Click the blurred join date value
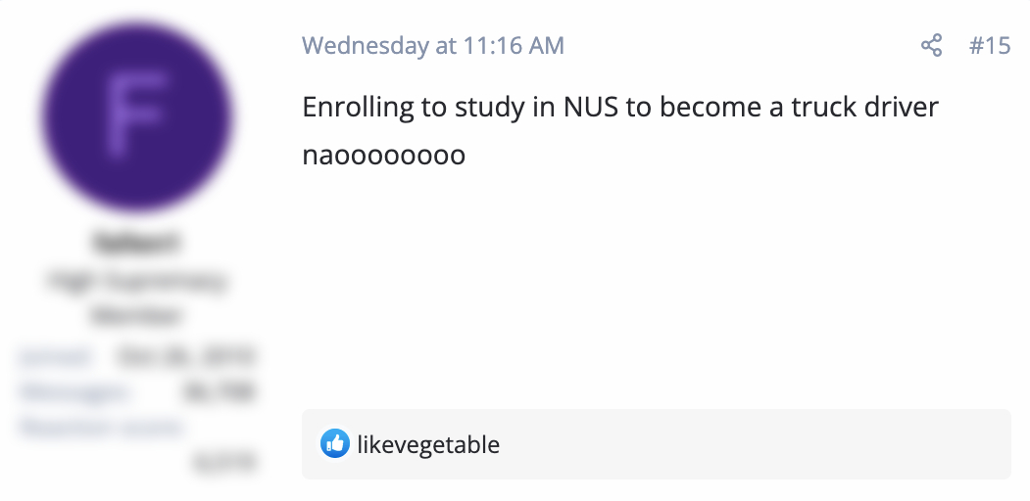 tap(186, 356)
